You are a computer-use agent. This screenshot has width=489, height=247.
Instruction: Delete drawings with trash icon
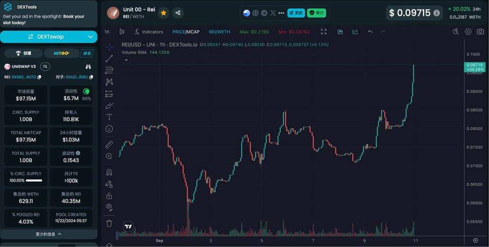pos(109,223)
